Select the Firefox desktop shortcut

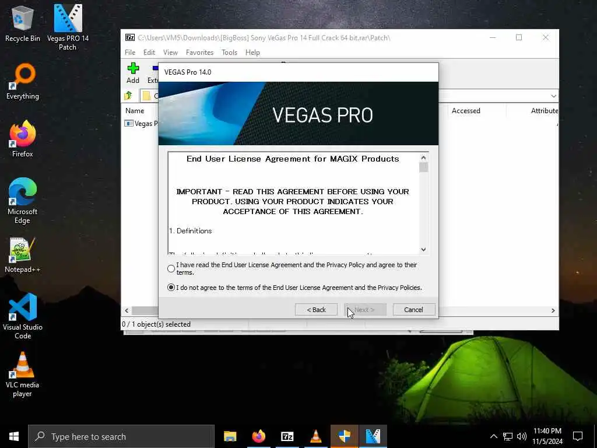[x=23, y=139]
